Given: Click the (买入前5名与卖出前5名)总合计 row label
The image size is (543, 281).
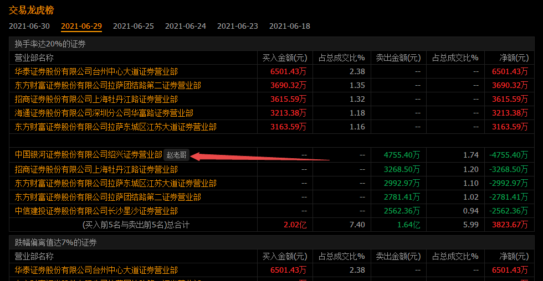Looking at the screenshot, I should 136,225.
